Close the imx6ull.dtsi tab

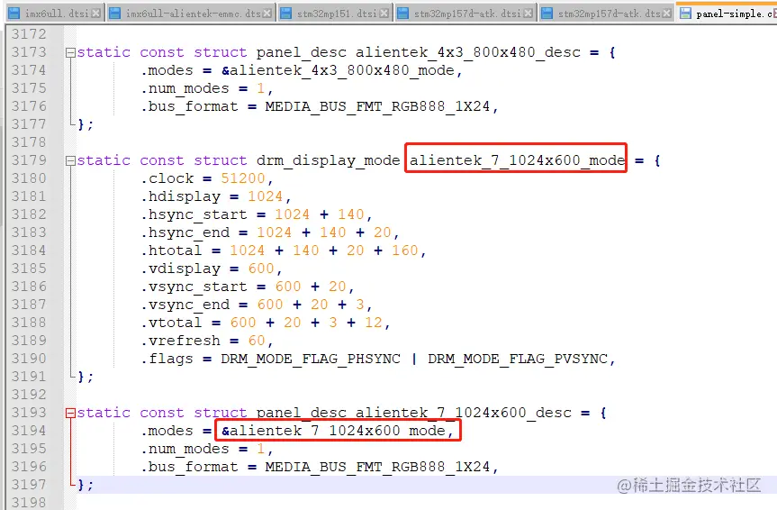[x=96, y=14]
